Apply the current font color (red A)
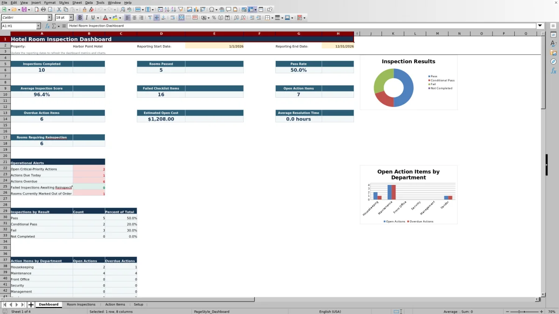This screenshot has height=314, width=559. [x=105, y=18]
